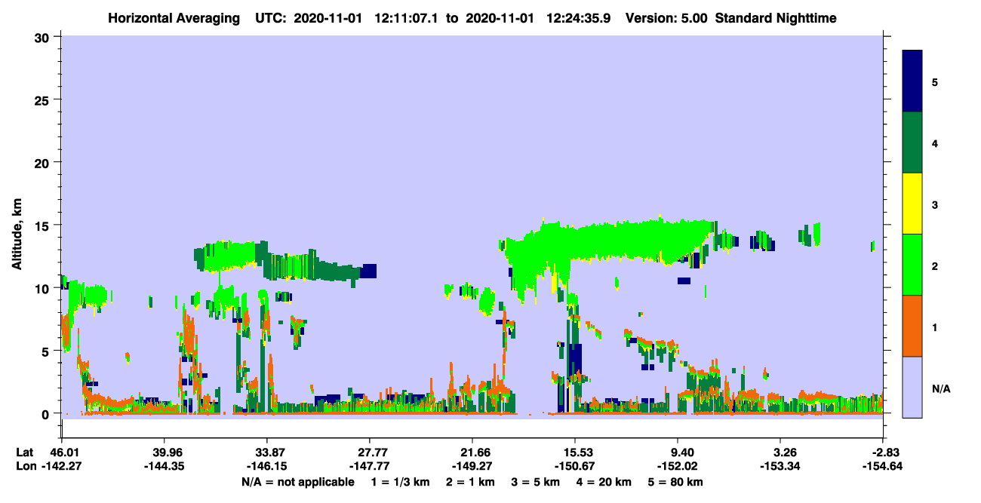Click the latitude value 21.66
Viewport: 981px width, 503px height.
472,452
